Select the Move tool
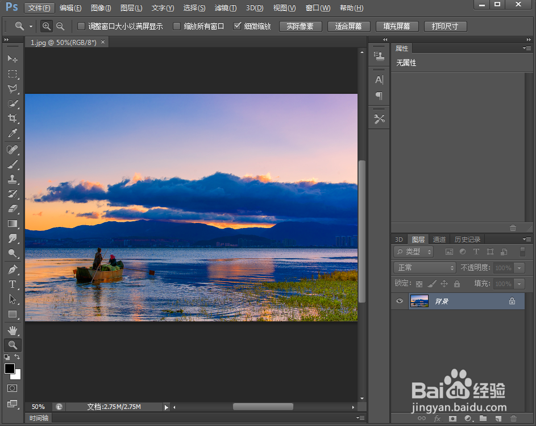This screenshot has width=536, height=426. (13, 59)
